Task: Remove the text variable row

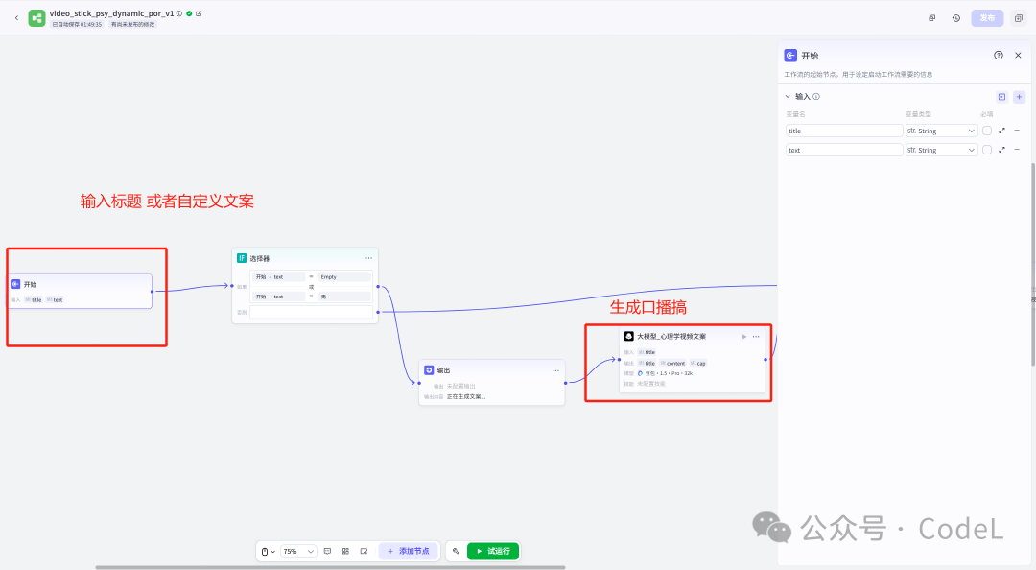Action: pyautogui.click(x=1017, y=150)
